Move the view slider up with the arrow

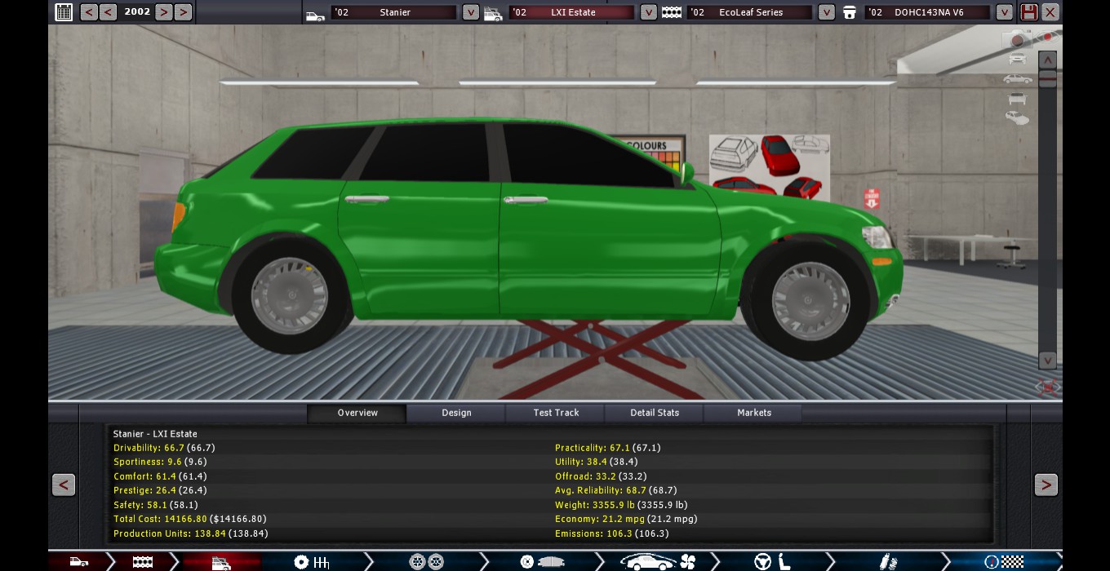[1048, 60]
